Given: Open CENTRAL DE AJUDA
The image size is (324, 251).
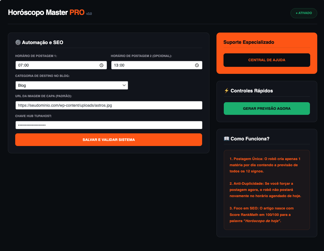Looking at the screenshot, I should tap(267, 60).
